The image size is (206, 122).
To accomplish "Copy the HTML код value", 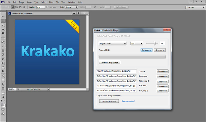I will pyautogui.click(x=163, y=86).
